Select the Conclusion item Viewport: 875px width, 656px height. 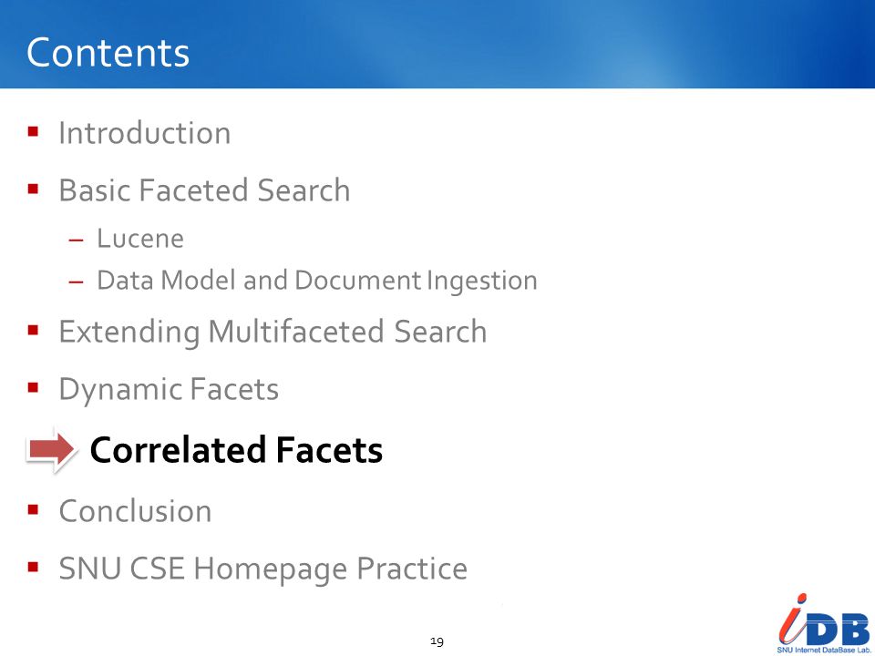135,511
